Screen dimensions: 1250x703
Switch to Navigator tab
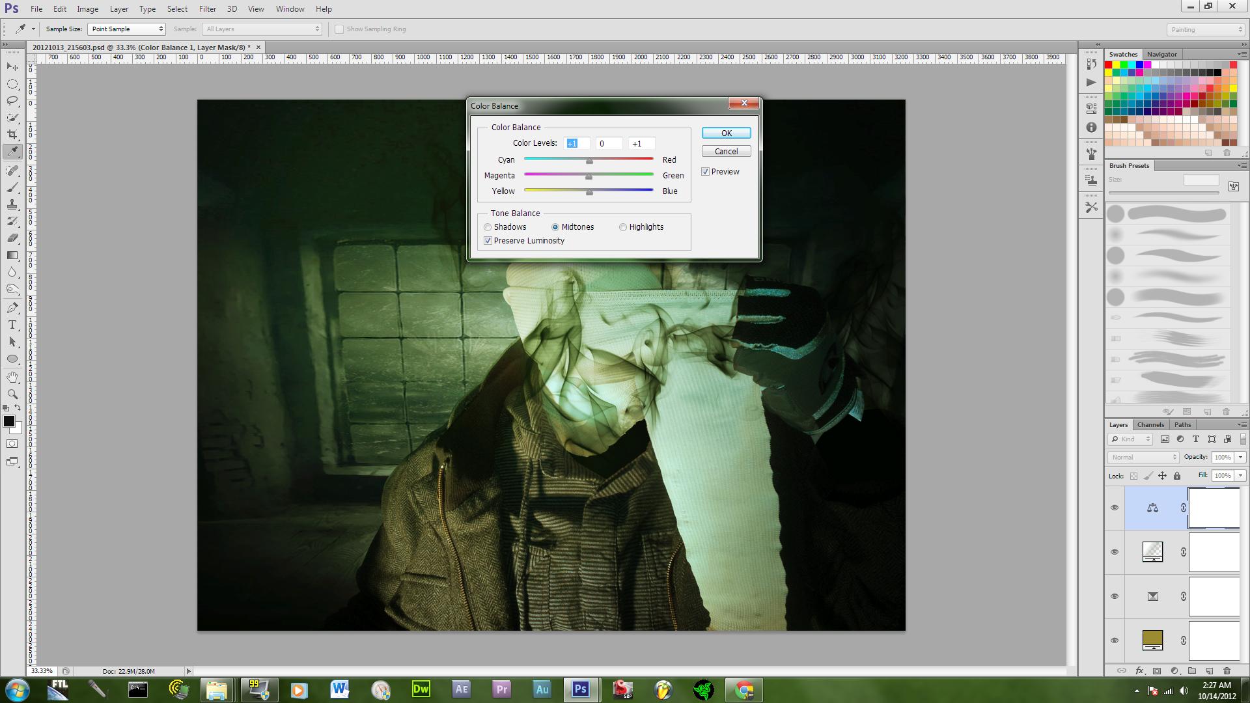(1161, 54)
